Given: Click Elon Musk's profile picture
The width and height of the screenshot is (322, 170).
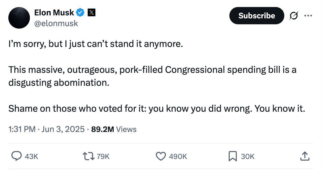Looking at the screenshot, I should pyautogui.click(x=19, y=18).
